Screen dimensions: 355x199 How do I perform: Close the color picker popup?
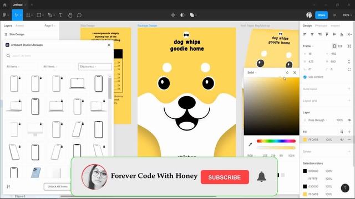point(295,72)
